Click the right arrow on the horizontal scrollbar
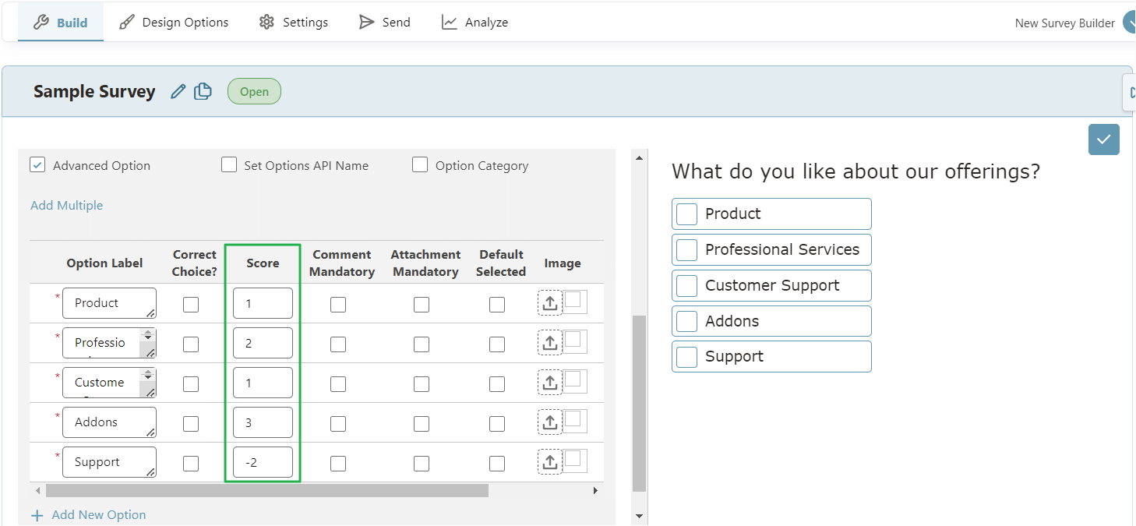 595,489
